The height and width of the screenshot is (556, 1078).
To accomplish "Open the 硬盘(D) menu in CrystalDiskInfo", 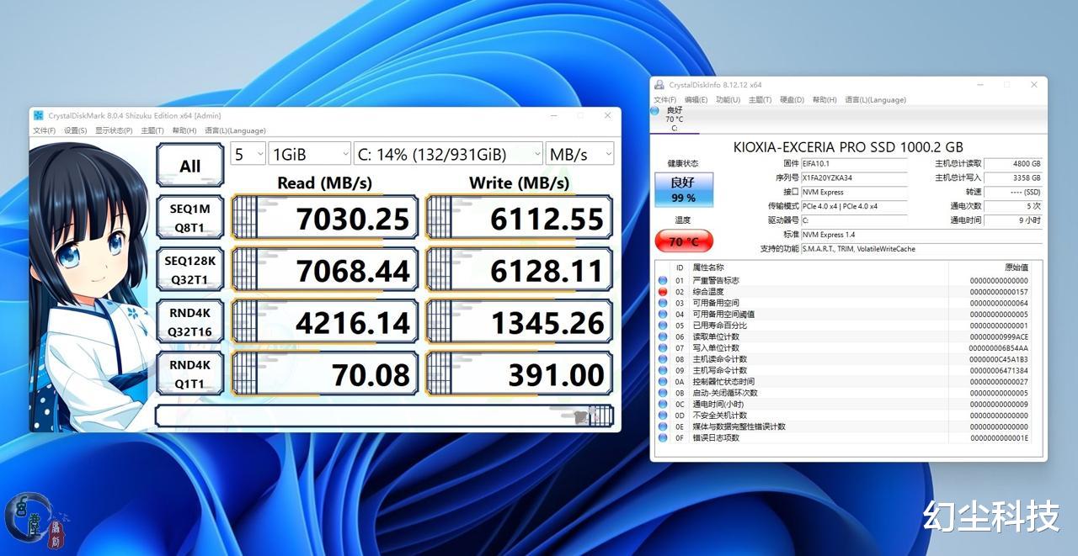I will tap(791, 99).
